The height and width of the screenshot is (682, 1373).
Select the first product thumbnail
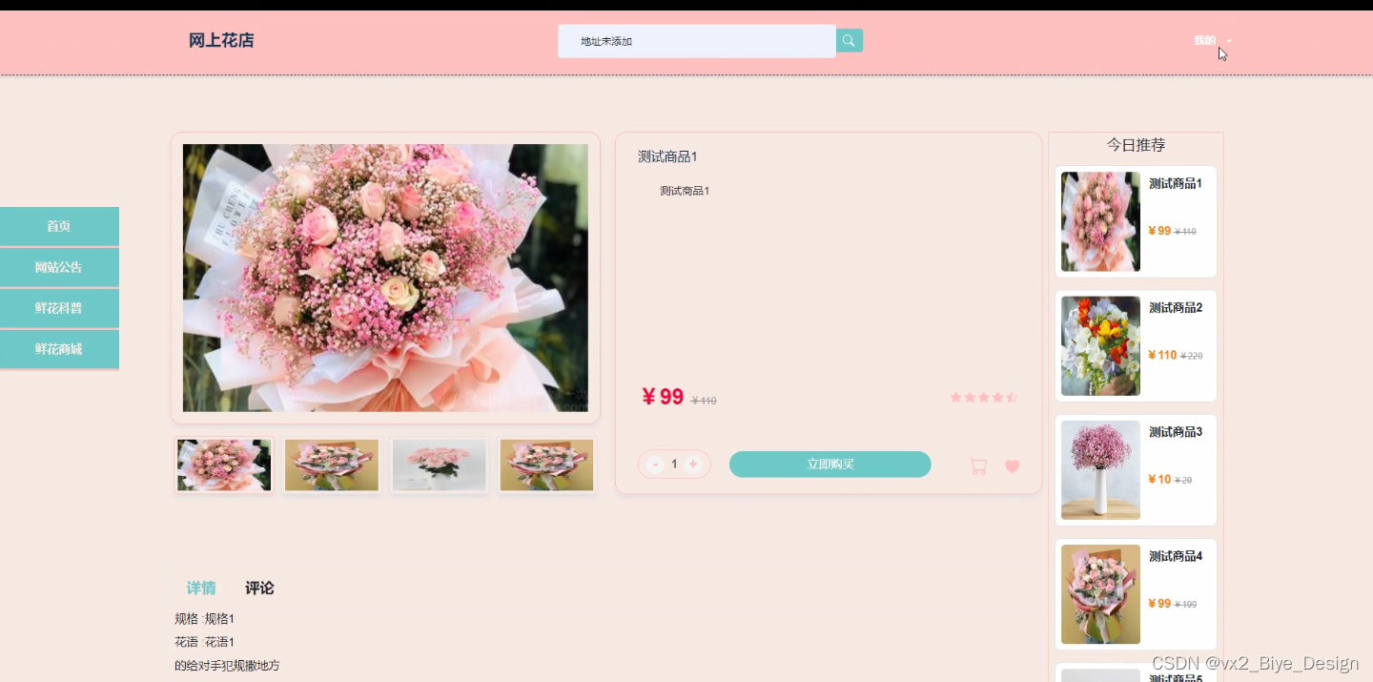(x=224, y=465)
